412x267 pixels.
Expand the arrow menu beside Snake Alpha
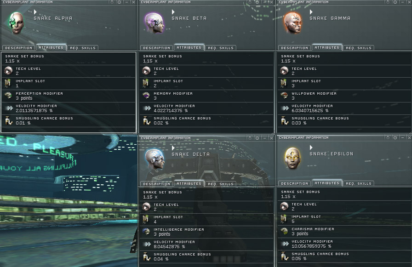(35, 12)
